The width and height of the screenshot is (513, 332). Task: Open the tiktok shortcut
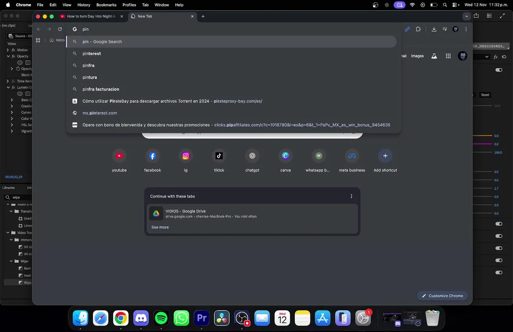click(x=219, y=156)
